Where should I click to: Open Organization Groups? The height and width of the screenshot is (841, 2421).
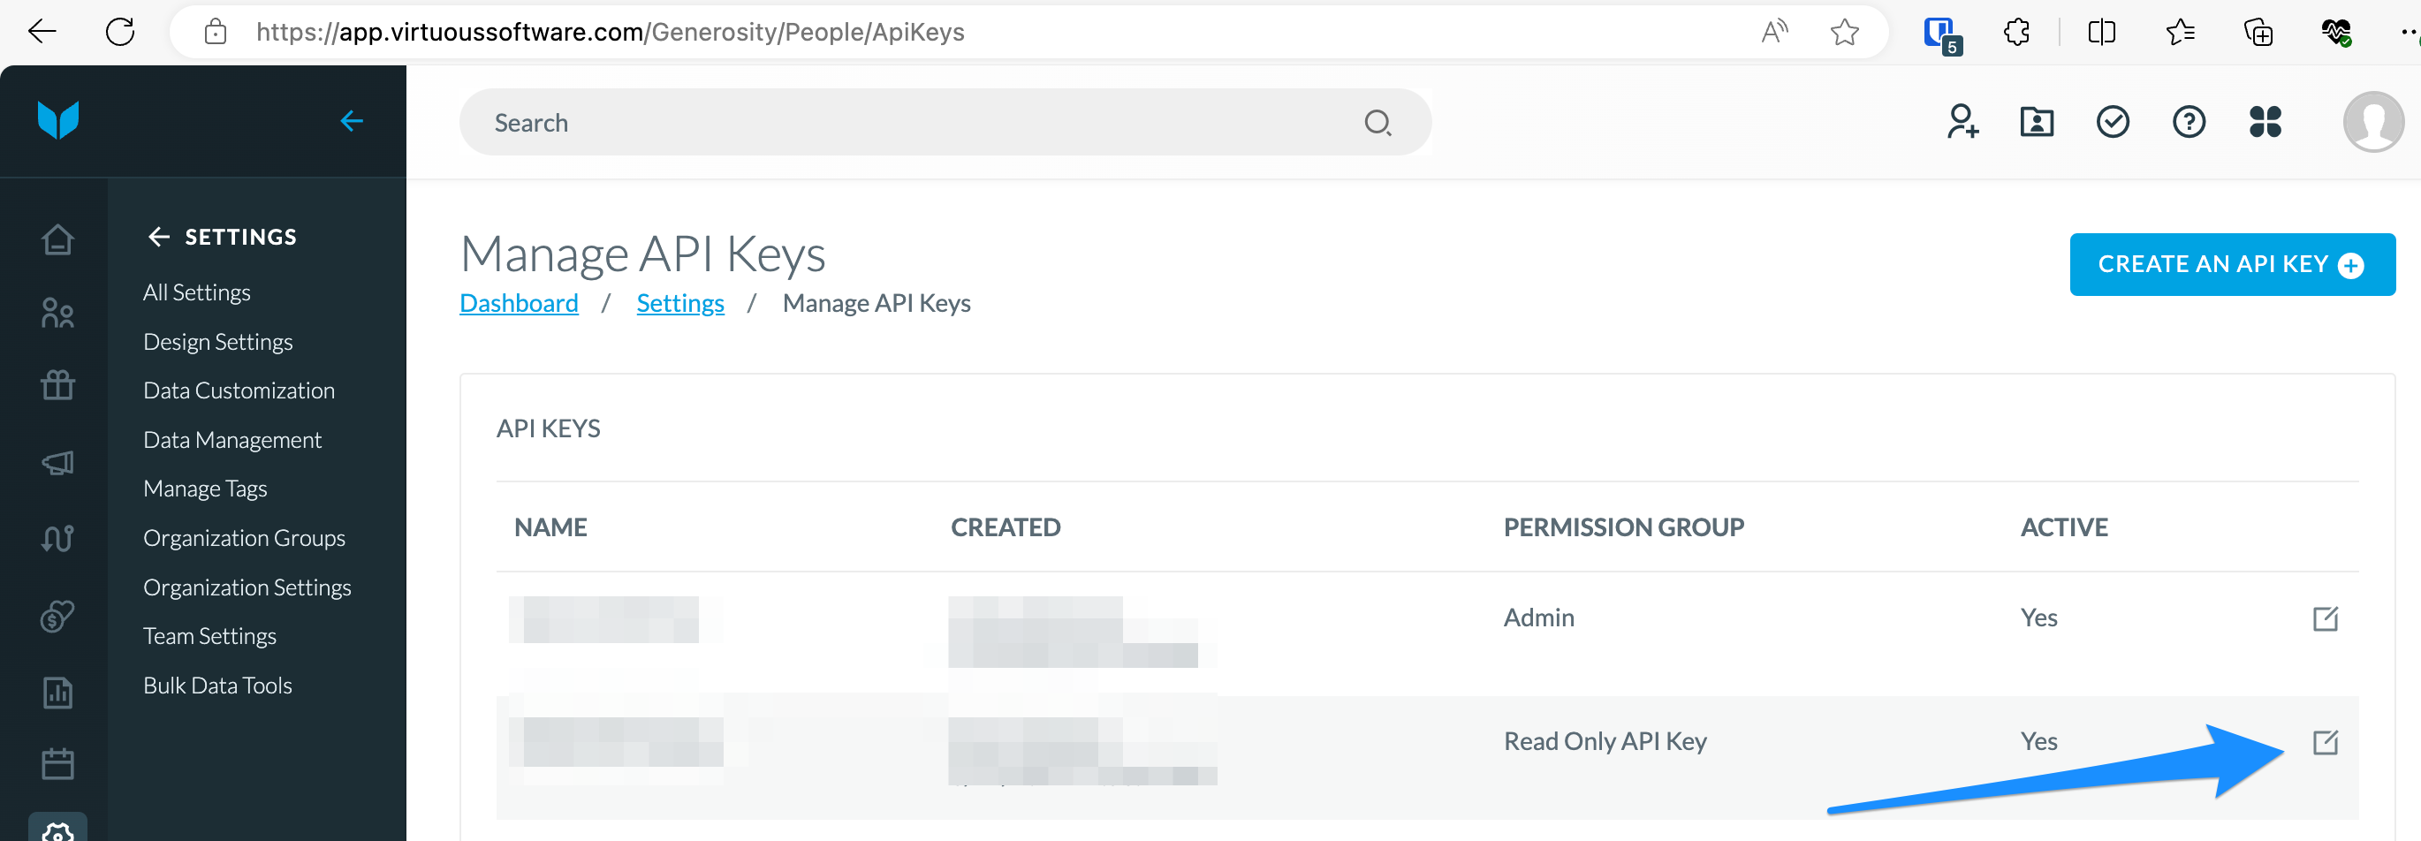(x=245, y=538)
